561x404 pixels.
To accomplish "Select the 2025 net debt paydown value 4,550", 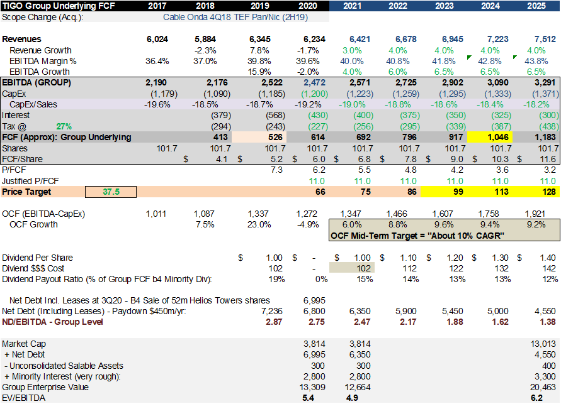I will coord(545,311).
